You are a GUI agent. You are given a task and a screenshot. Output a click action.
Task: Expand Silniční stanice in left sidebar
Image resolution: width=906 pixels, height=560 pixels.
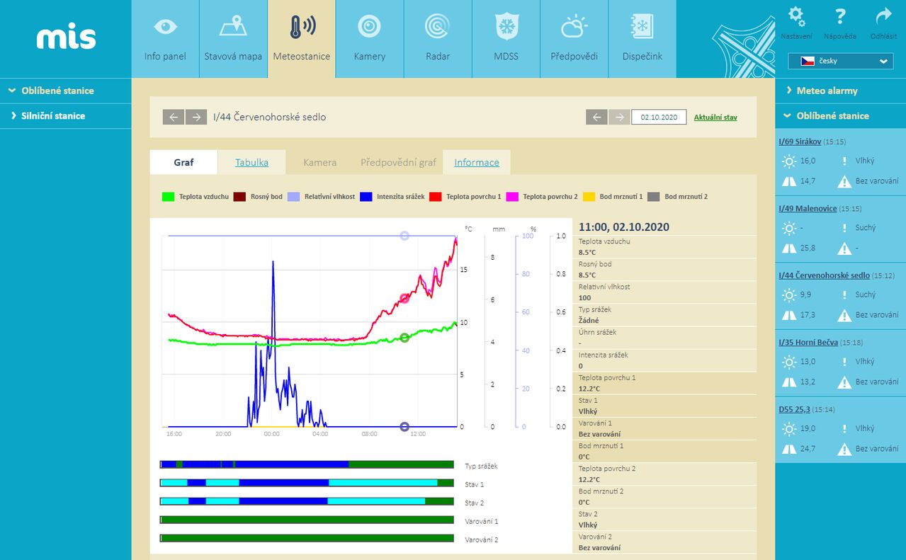point(52,116)
